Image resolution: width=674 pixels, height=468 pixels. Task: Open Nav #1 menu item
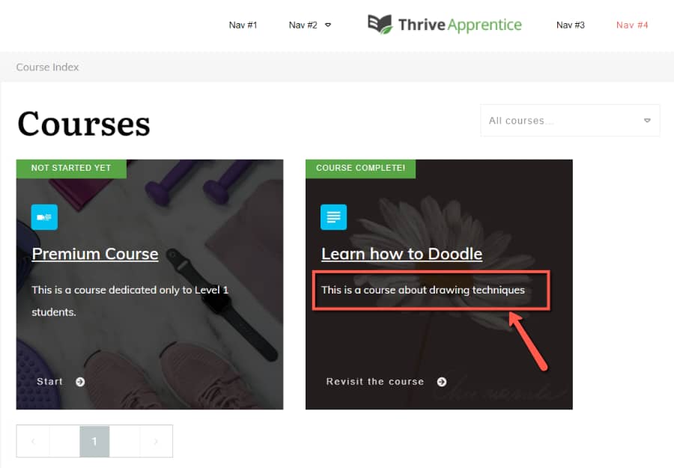click(243, 25)
